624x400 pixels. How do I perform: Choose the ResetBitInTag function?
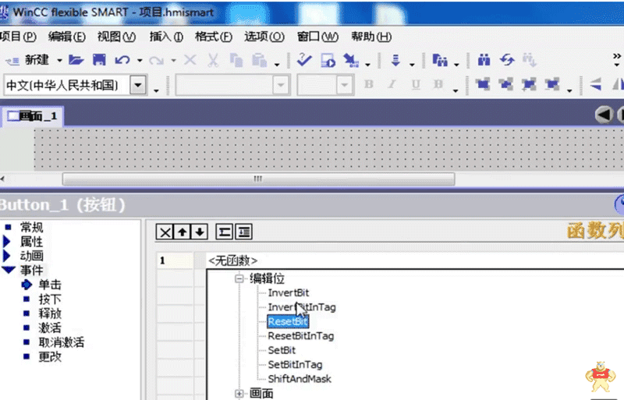(x=301, y=335)
